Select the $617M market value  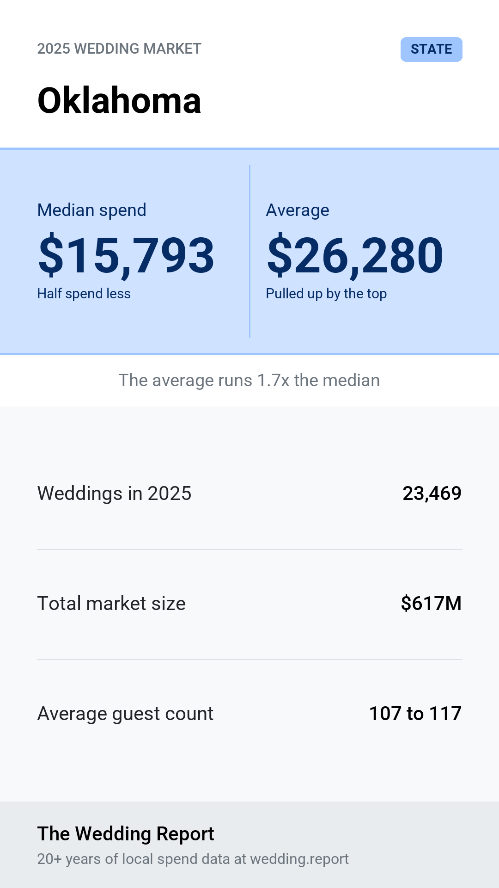click(431, 604)
